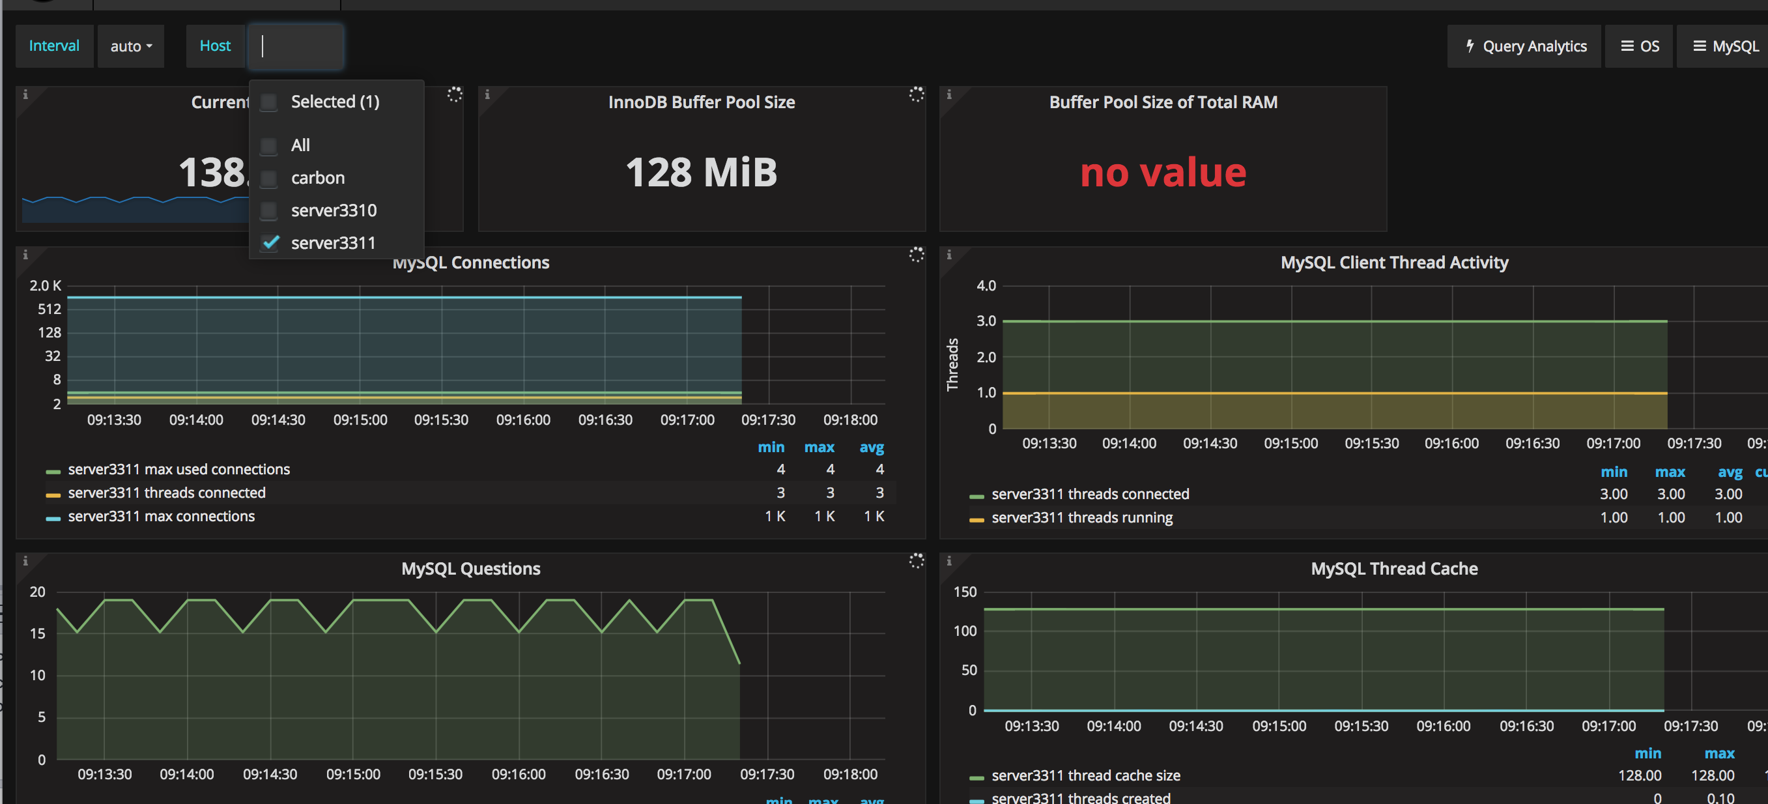This screenshot has width=1768, height=804.
Task: Click info icon on Current panel
Action: click(x=25, y=94)
